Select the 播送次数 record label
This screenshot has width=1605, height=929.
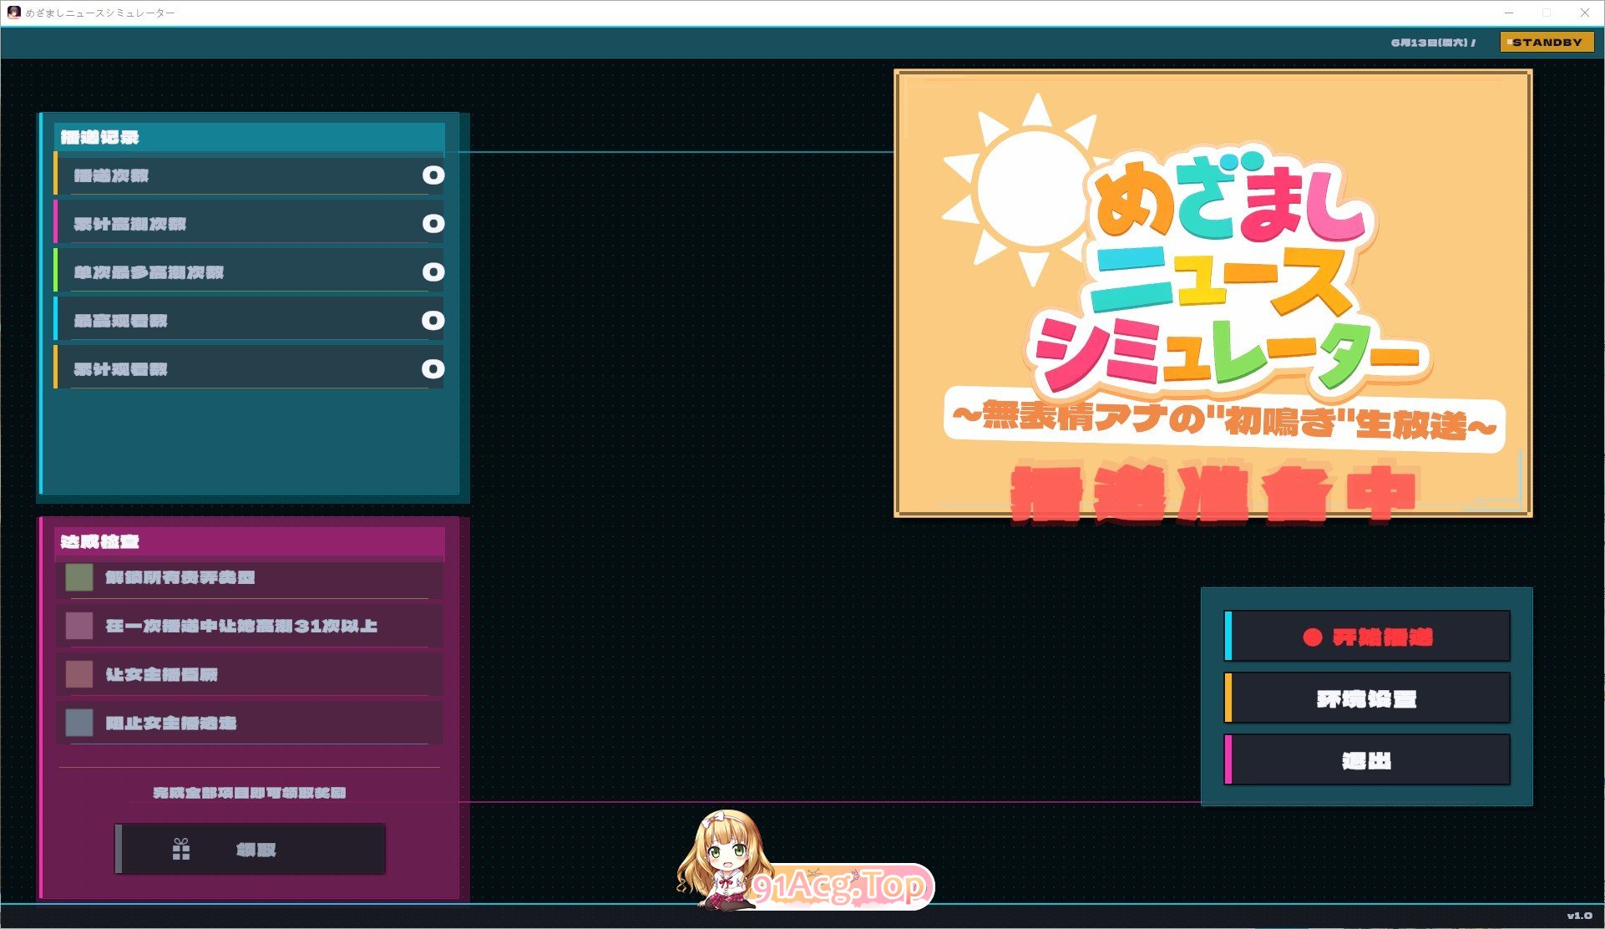[x=111, y=175]
